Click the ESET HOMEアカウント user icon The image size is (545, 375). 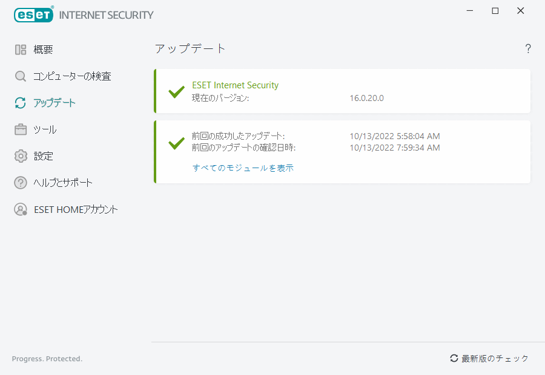(x=21, y=209)
